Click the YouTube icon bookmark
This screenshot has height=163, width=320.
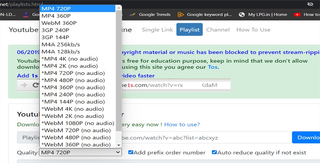click(x=297, y=14)
